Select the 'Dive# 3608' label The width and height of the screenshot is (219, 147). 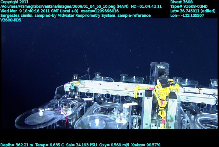[181, 2]
